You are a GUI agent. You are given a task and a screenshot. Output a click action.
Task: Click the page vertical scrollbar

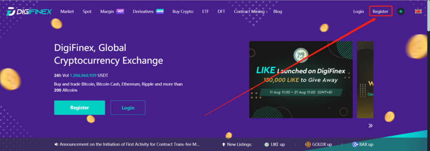428,15
